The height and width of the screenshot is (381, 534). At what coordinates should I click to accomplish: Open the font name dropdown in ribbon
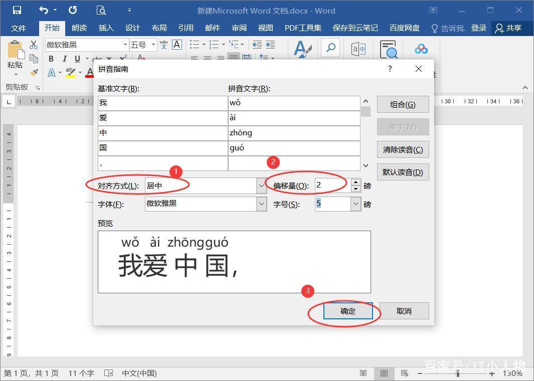pyautogui.click(x=125, y=45)
